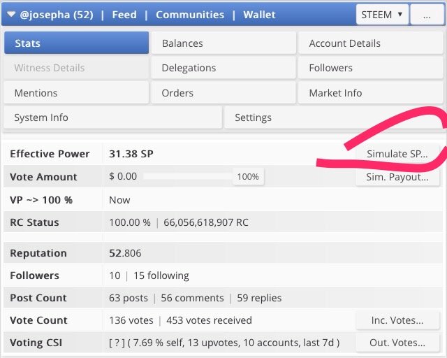
Task: Switch to the Balances tab
Action: coord(223,43)
